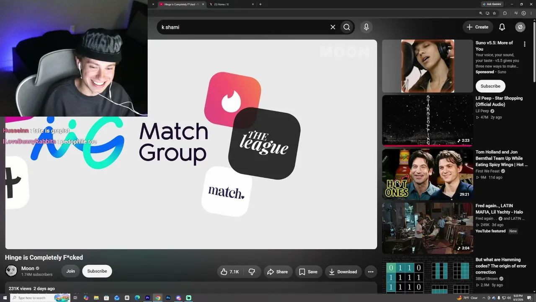The height and width of the screenshot is (302, 536).
Task: Click the Suno ad Subscribe button
Action: click(x=490, y=86)
